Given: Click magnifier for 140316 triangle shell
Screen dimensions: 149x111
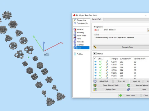Looking at the screenshot, I should tap(107, 76).
